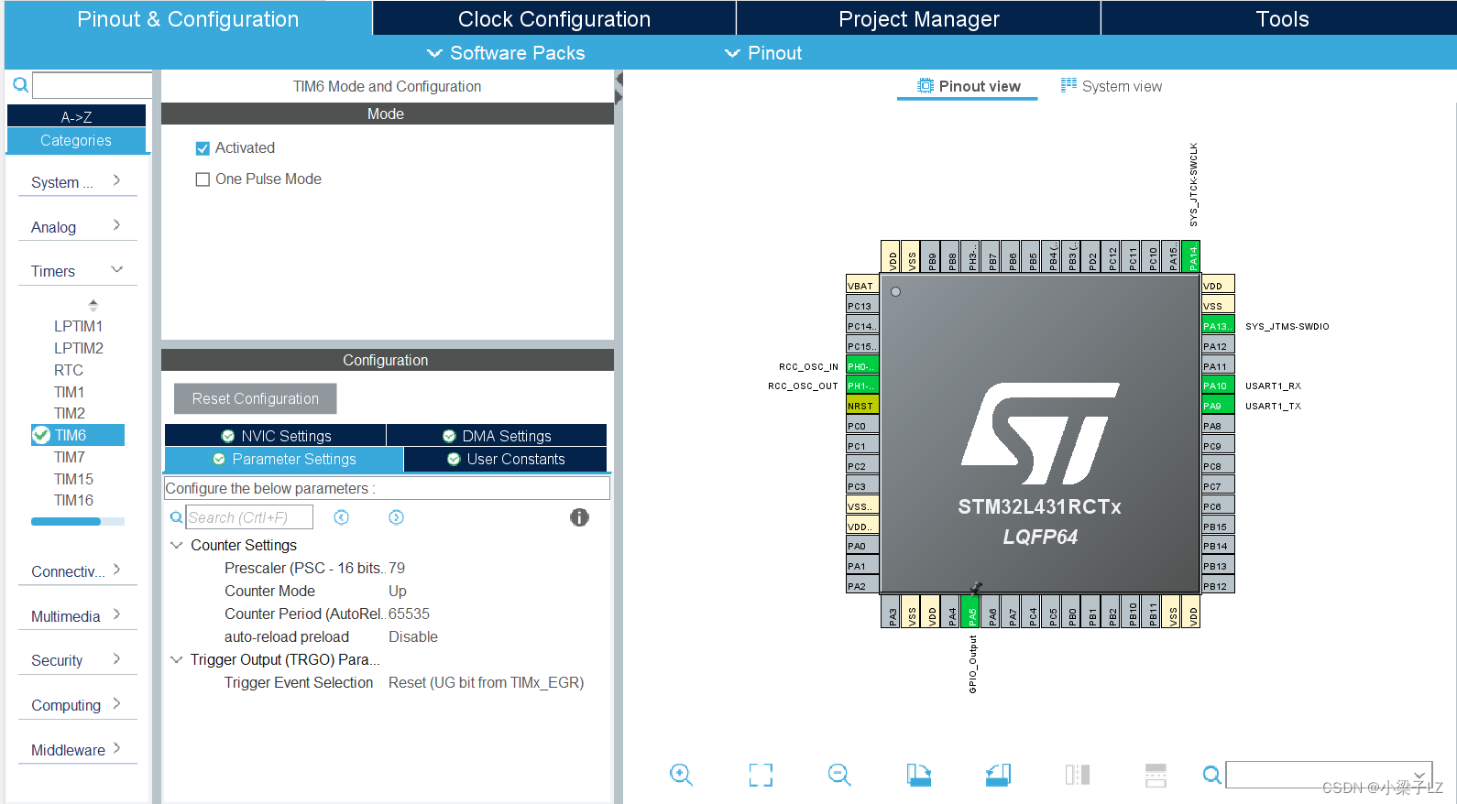
Task: Switch to Clock Configuration tab
Action: (554, 18)
